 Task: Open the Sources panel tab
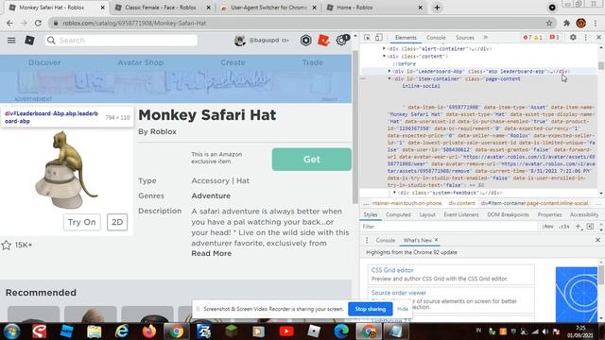point(465,38)
